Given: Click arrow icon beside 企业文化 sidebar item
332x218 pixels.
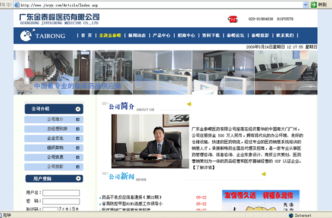Looking at the screenshot, I should tap(78, 138).
